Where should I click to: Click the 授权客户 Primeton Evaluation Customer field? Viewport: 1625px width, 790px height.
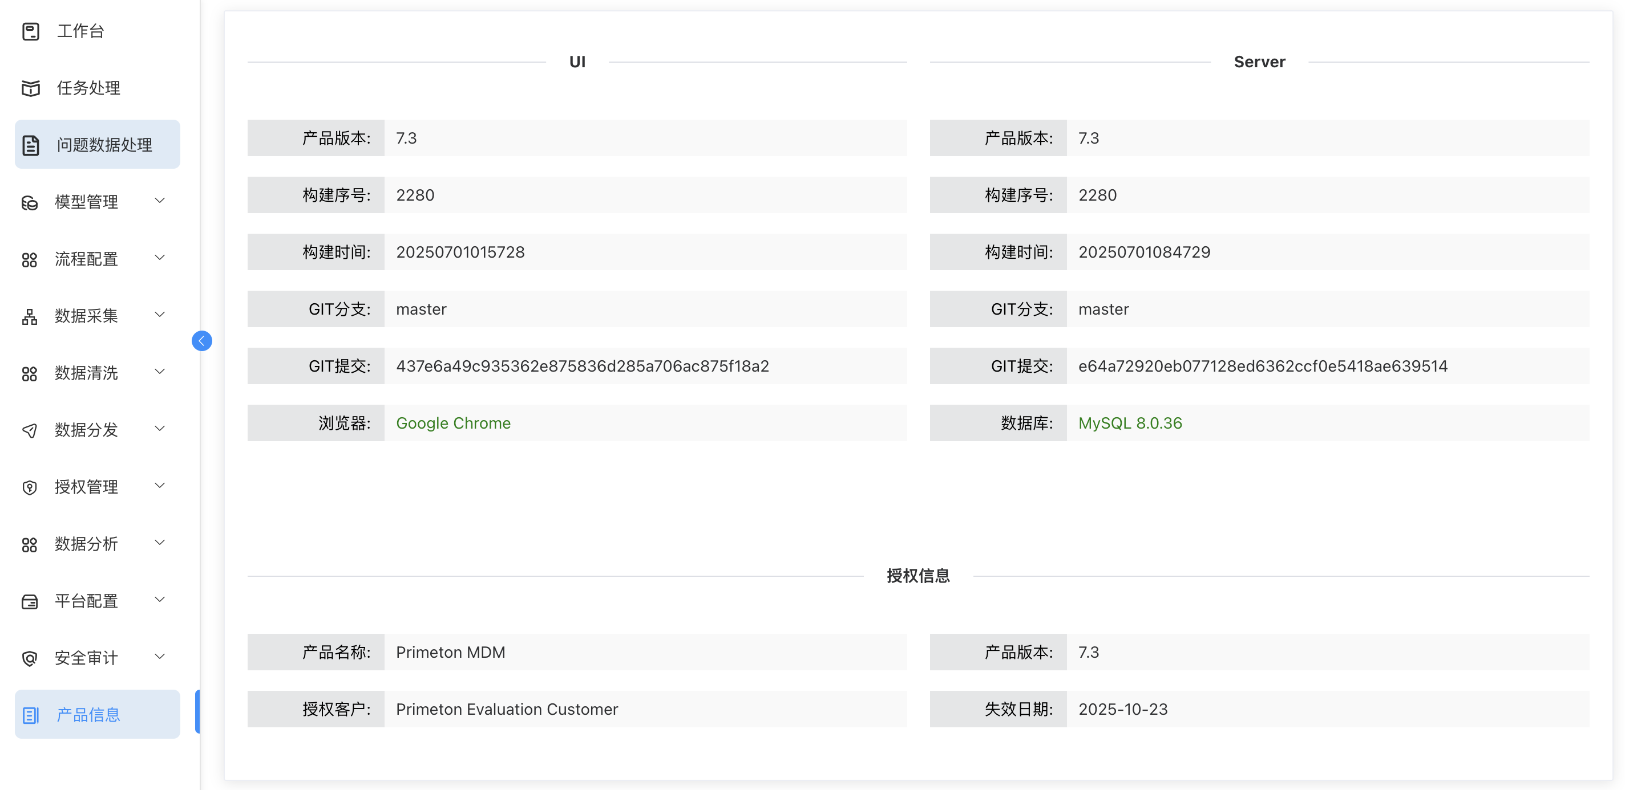click(x=507, y=708)
